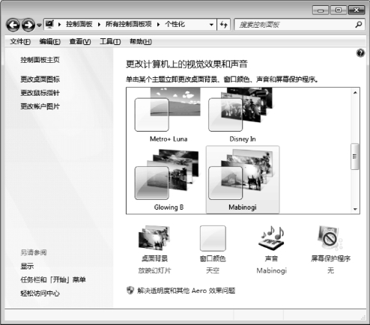The image size is (370, 325).
Task: Open 更改鼠标指针 link
Action: coord(40,93)
